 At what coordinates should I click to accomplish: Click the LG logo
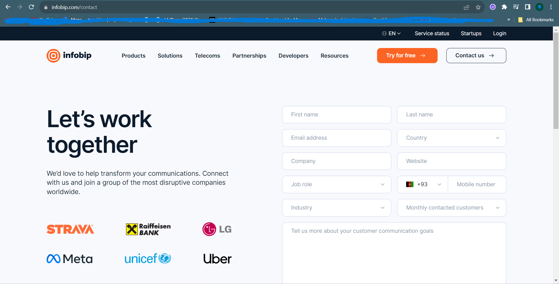(217, 229)
